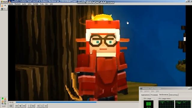Open the VLC Media menu

[x=11, y=4]
